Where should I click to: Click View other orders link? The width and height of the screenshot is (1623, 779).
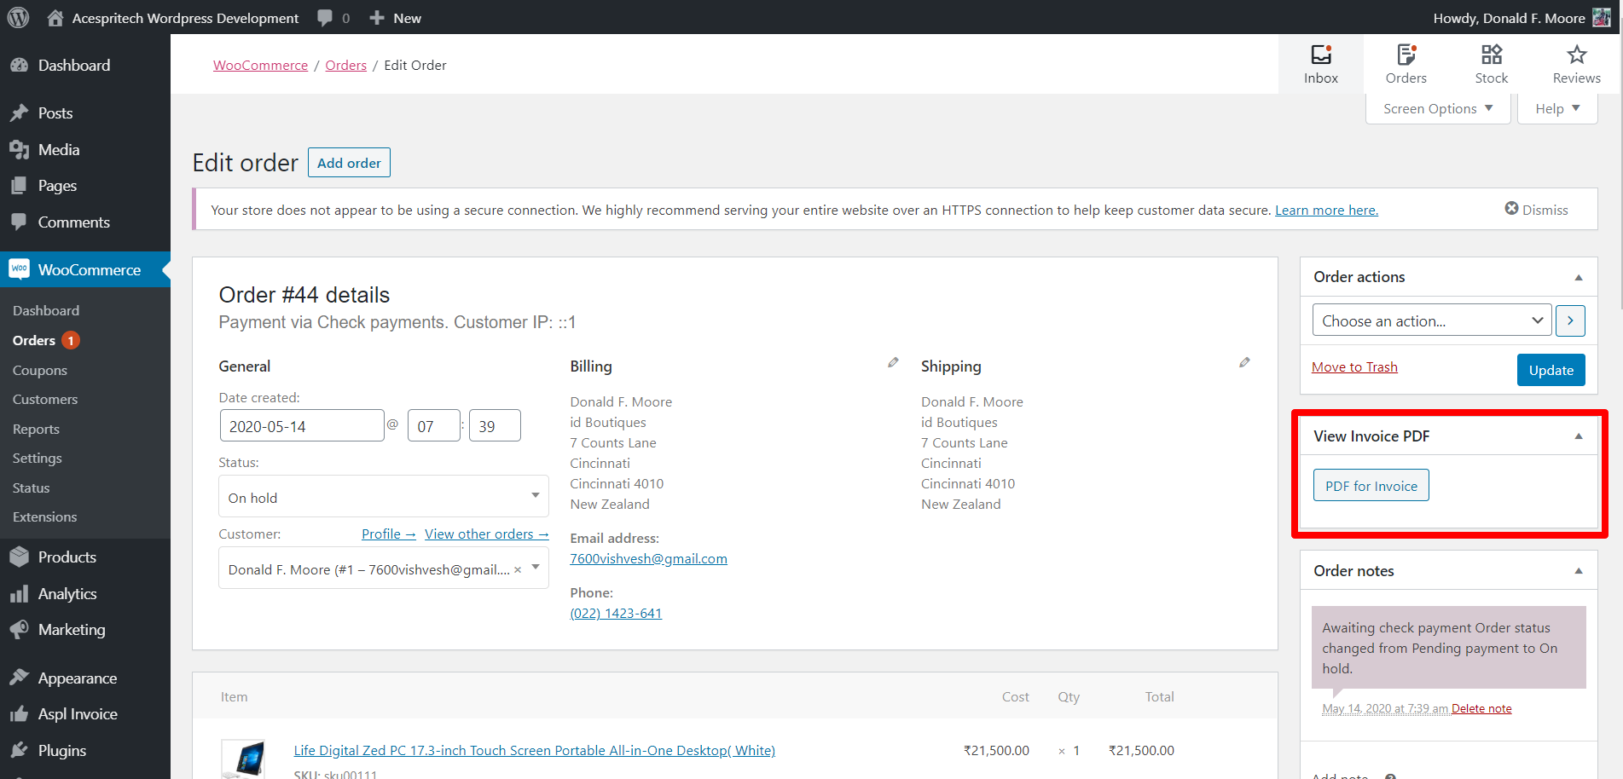click(x=487, y=534)
